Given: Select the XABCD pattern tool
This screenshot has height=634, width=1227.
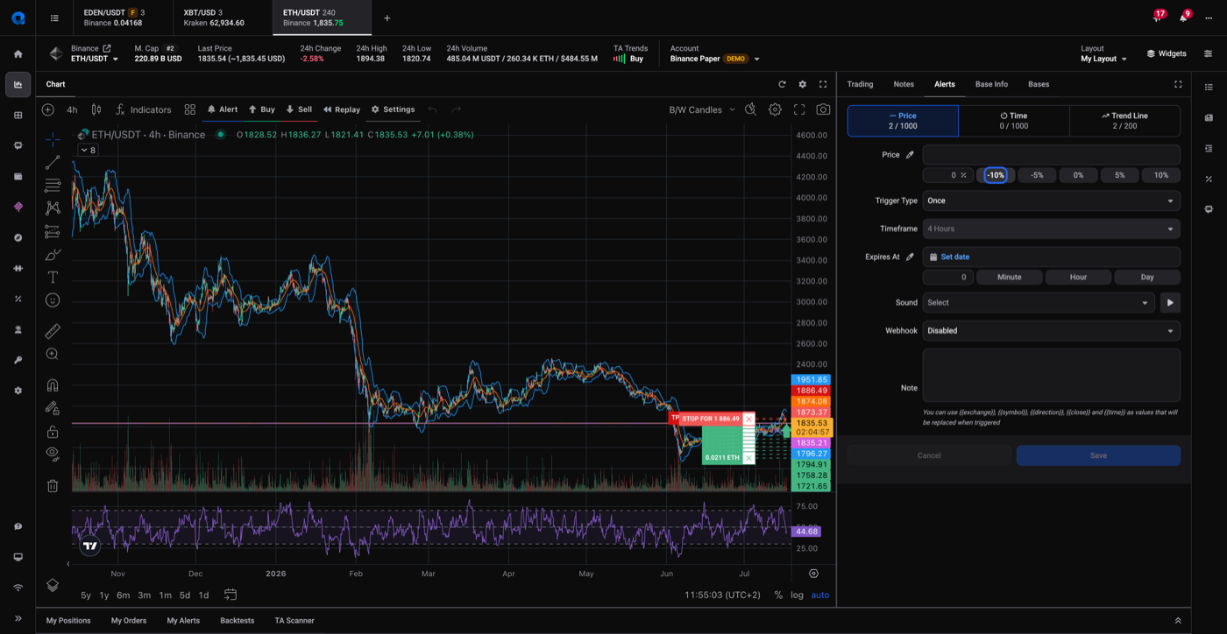Looking at the screenshot, I should coord(53,208).
